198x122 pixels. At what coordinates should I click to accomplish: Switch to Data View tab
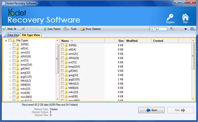(13, 35)
